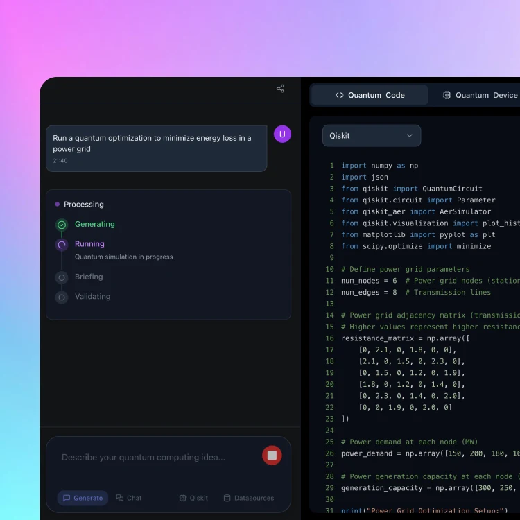Click comment 'Define power grid parameters'
Screen dimensions: 520x520
pos(406,269)
